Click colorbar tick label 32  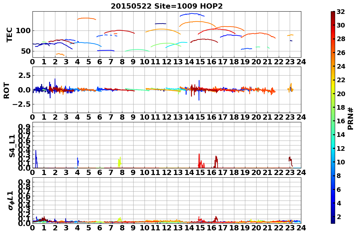[341, 12]
